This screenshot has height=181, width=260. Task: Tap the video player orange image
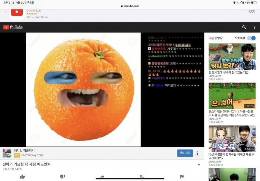tap(83, 90)
